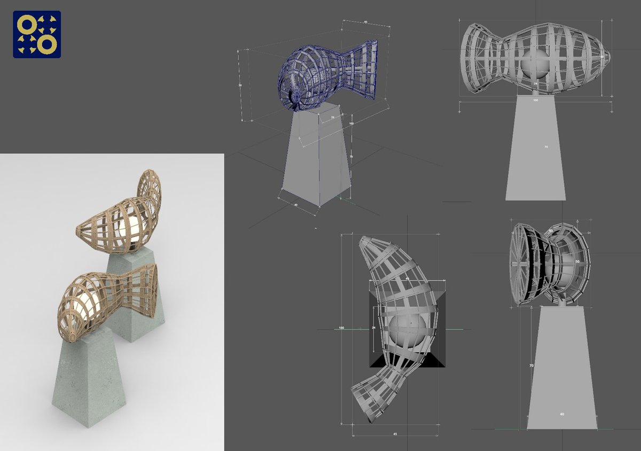
Task: Open the rendered lamps image with white background
Action: (x=112, y=302)
